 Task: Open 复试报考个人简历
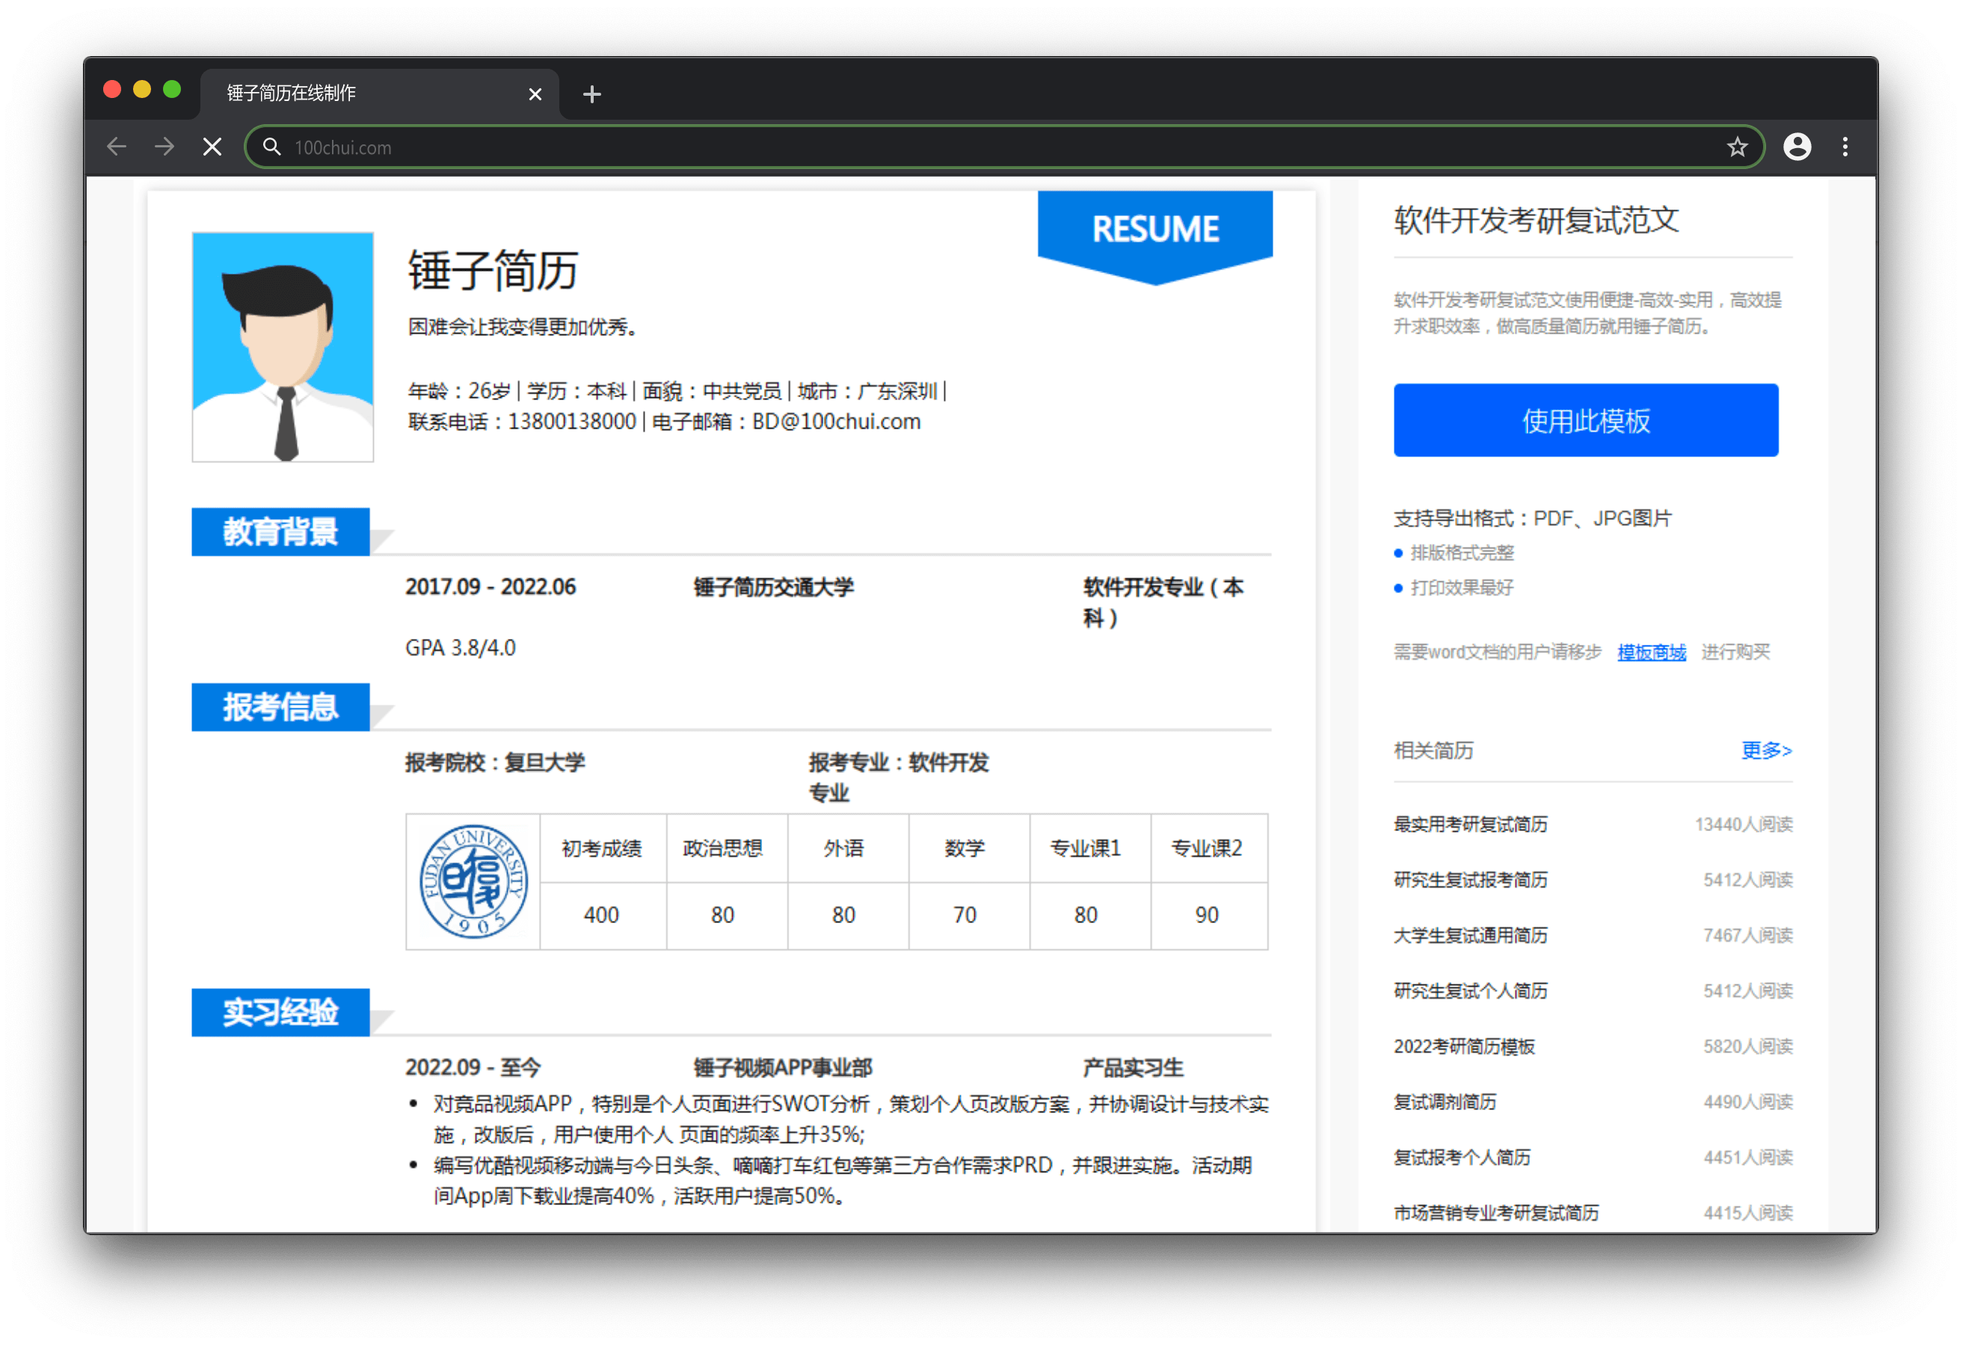click(1461, 1157)
